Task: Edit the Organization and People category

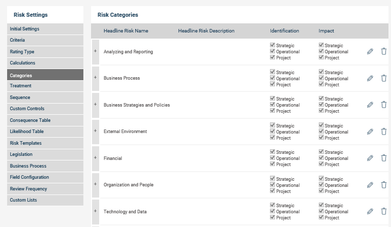Action: (x=370, y=185)
